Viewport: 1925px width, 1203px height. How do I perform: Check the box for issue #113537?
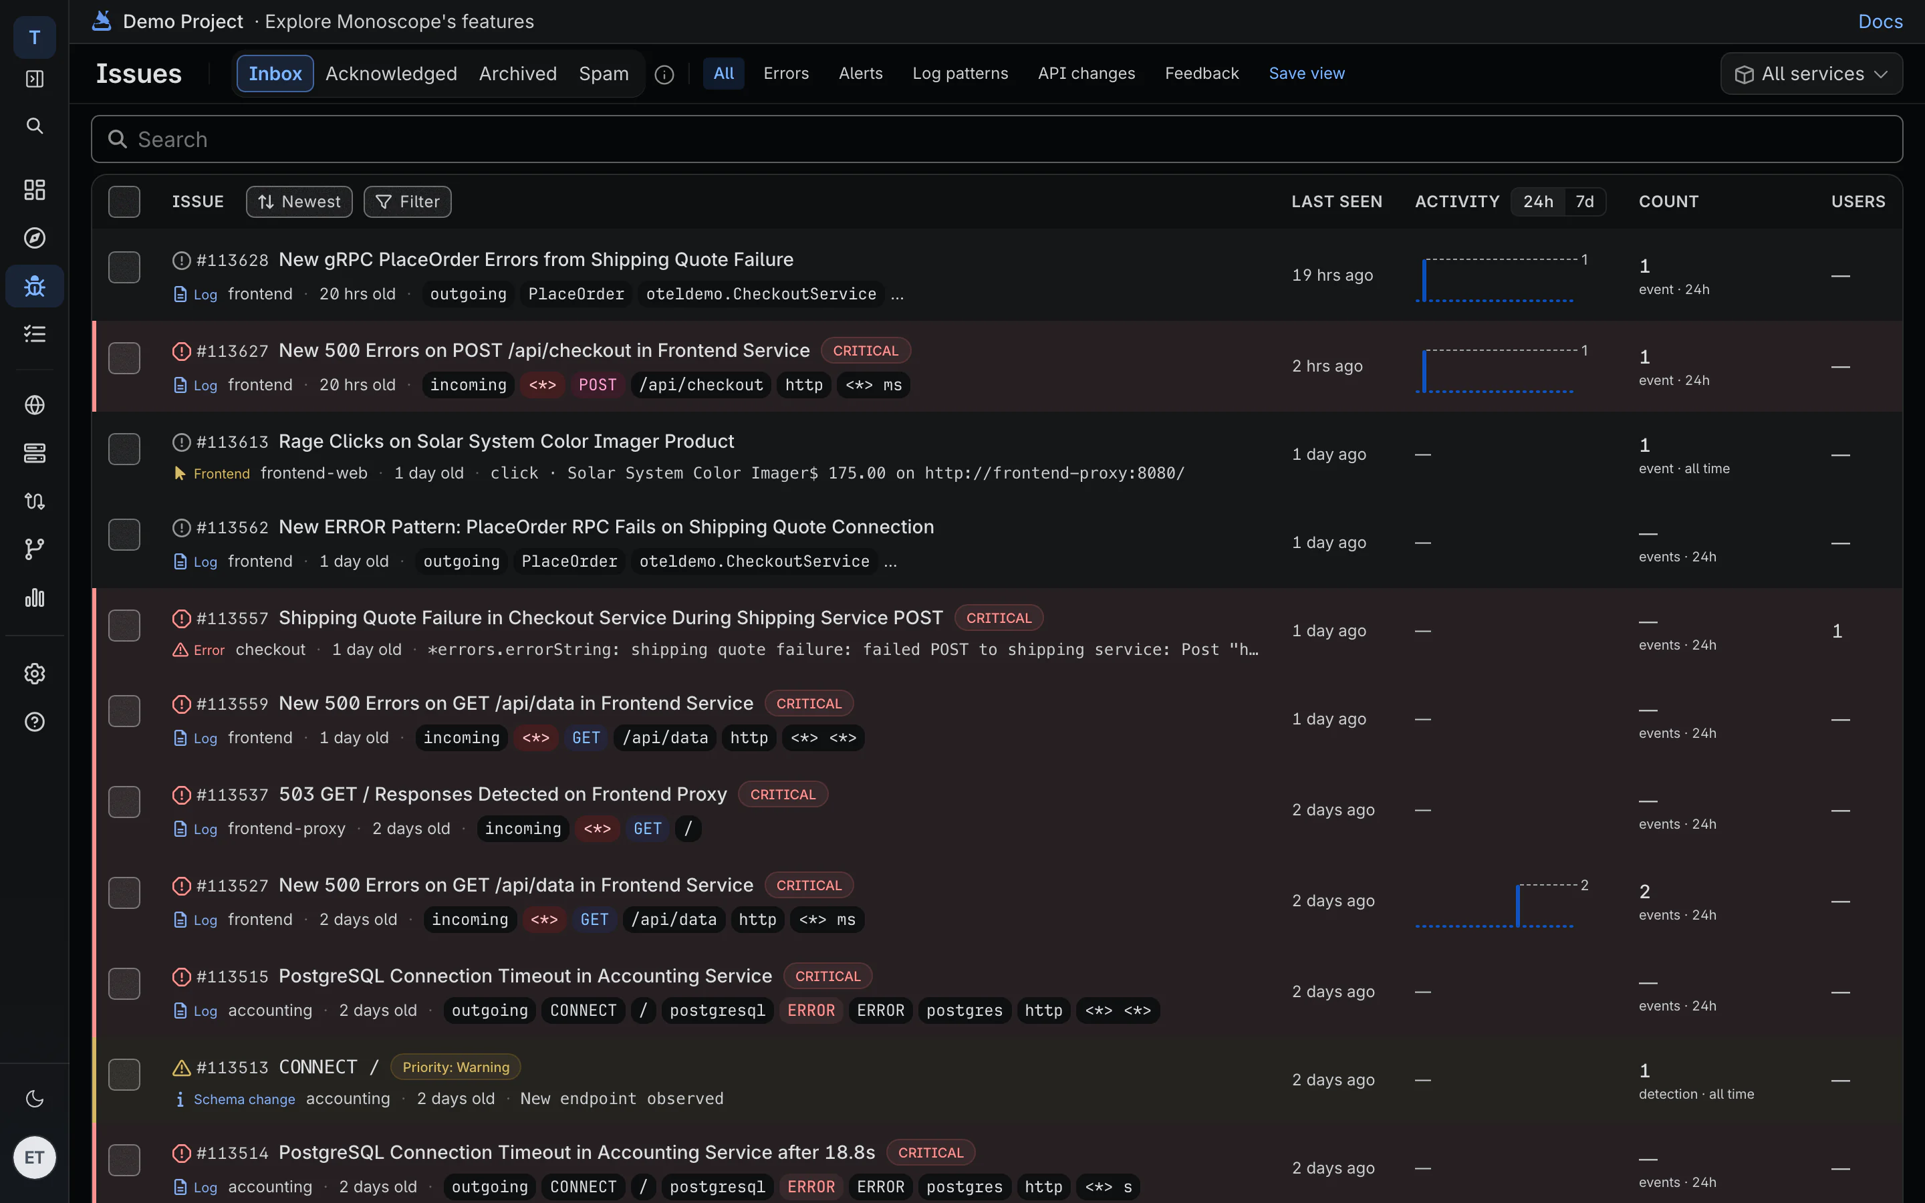click(124, 802)
